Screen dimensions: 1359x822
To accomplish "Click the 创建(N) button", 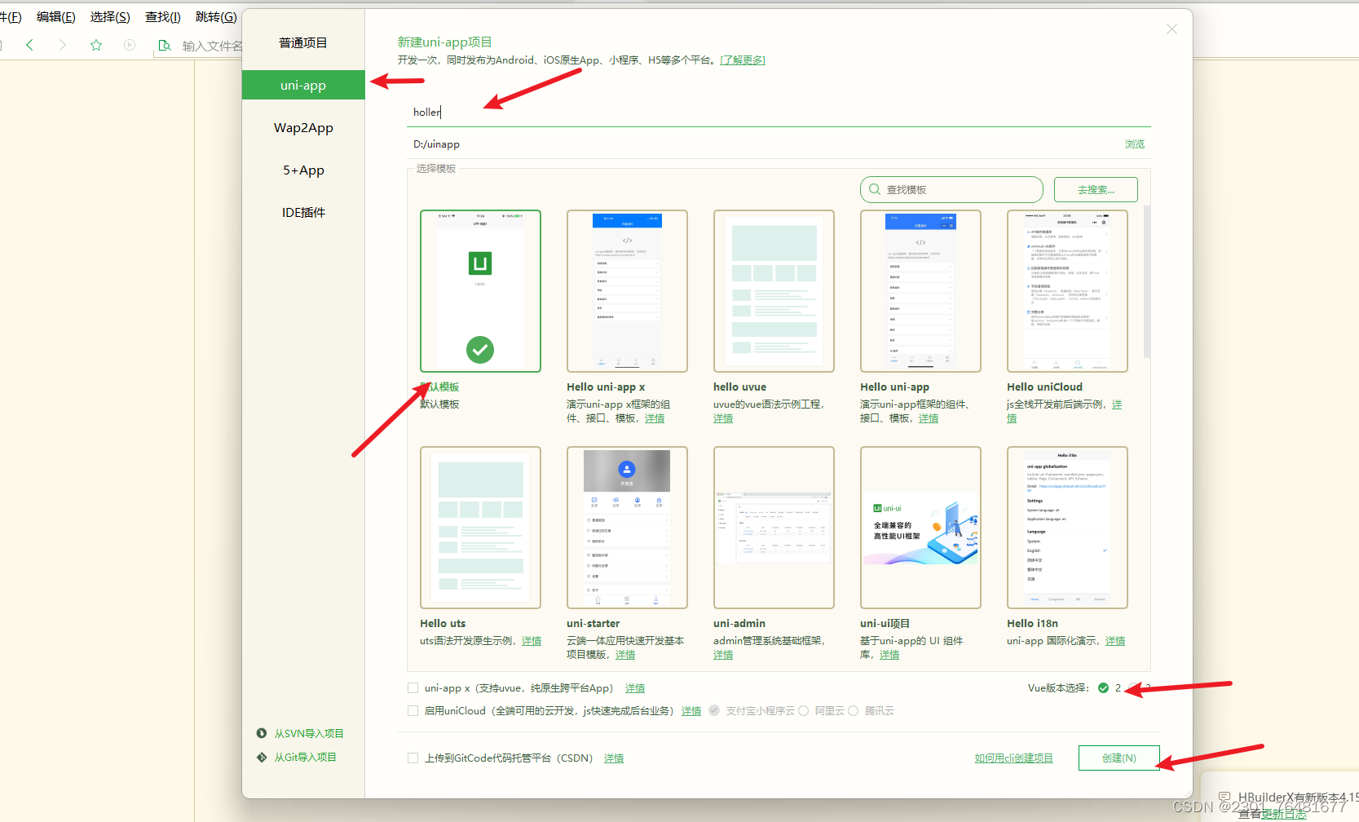I will coord(1119,758).
